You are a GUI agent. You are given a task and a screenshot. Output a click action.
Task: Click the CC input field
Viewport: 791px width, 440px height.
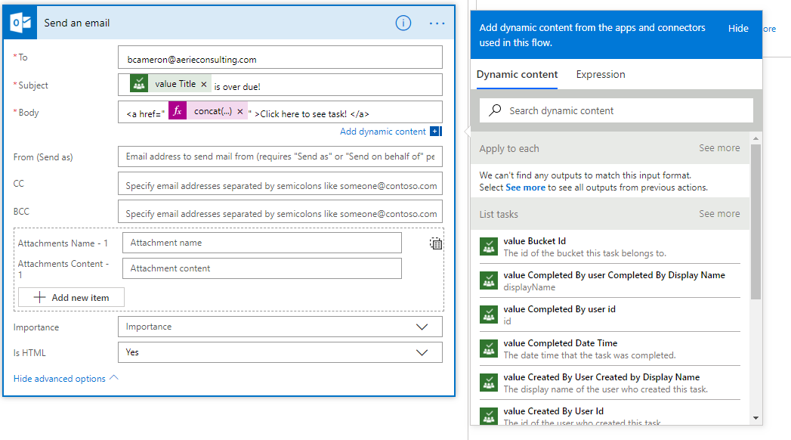click(x=280, y=184)
